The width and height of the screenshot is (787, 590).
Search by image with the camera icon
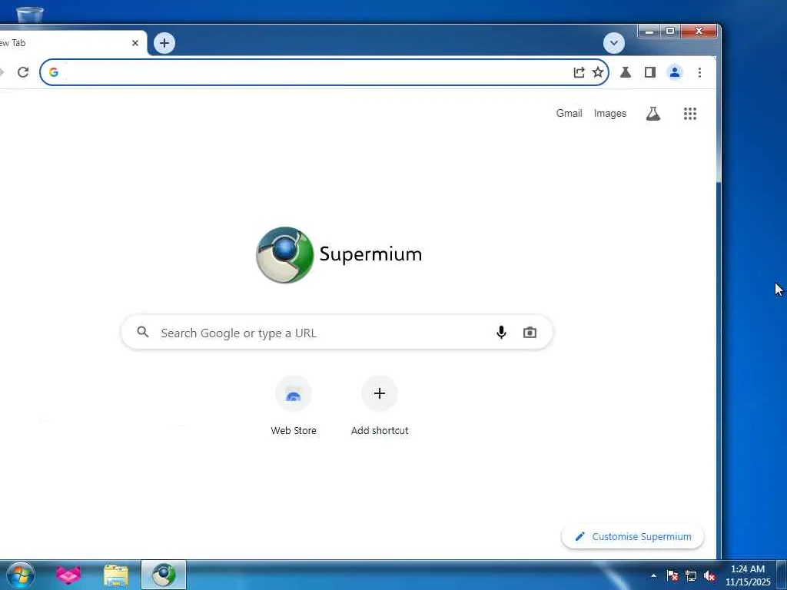click(x=530, y=332)
